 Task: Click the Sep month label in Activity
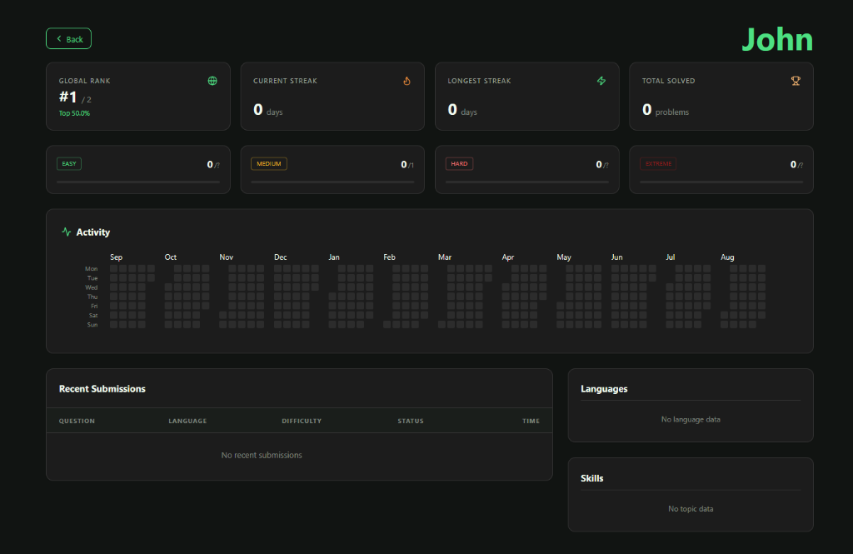click(117, 257)
